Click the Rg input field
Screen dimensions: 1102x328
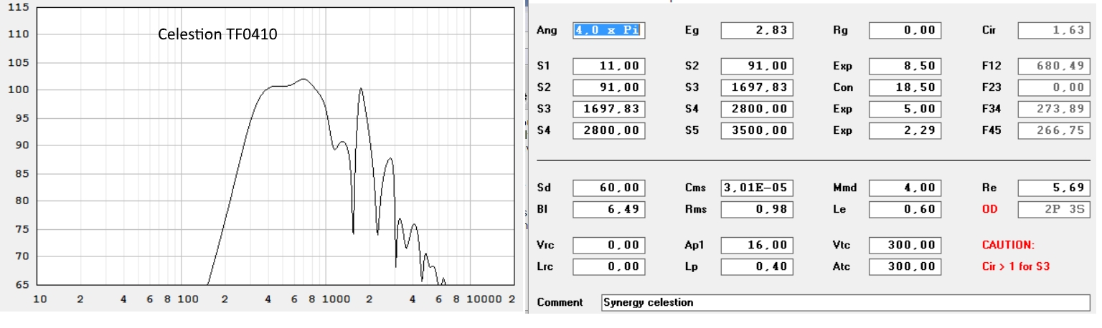905,30
